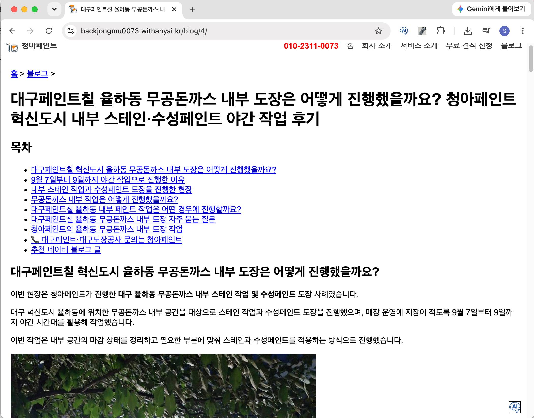Ask Gemini with the Gemini에게 물어보기 button
Image resolution: width=534 pixels, height=418 pixels.
coord(492,9)
